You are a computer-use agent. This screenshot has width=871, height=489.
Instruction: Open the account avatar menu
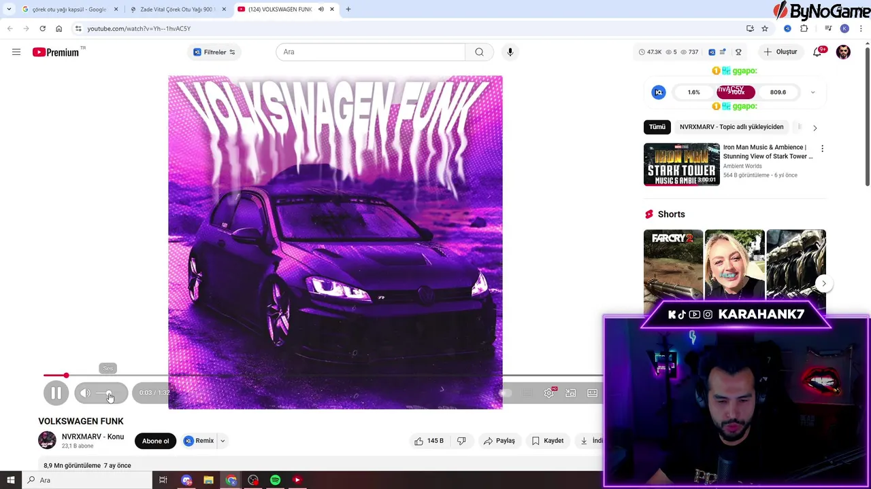coord(843,52)
